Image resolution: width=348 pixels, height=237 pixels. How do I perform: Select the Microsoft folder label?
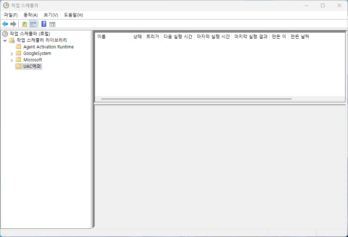point(32,60)
